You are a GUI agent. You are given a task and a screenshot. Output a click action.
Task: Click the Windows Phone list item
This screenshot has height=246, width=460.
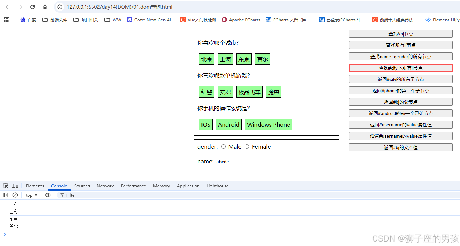point(269,125)
